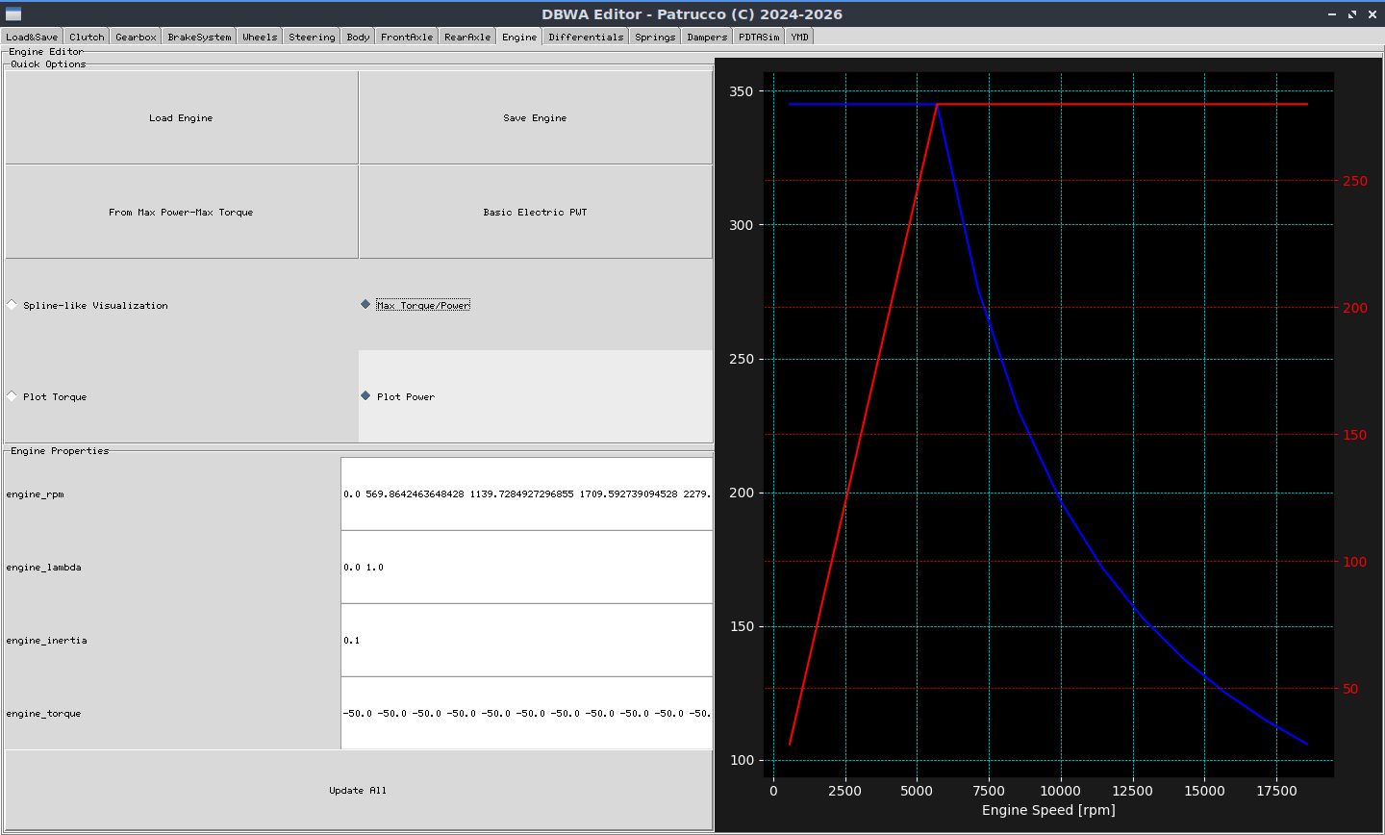Click Update All button
Screen dimensions: 1385x835
358,790
